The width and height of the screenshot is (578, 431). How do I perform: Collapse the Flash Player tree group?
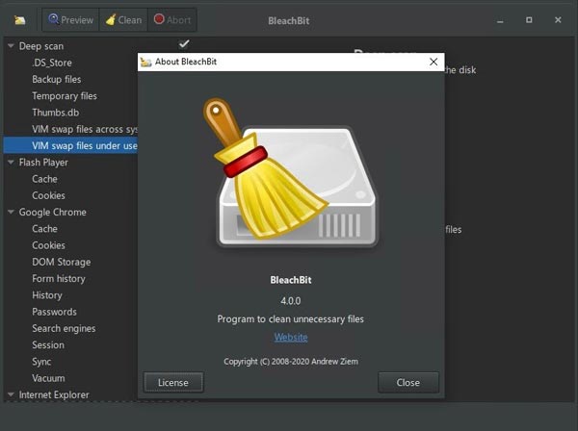tap(11, 162)
